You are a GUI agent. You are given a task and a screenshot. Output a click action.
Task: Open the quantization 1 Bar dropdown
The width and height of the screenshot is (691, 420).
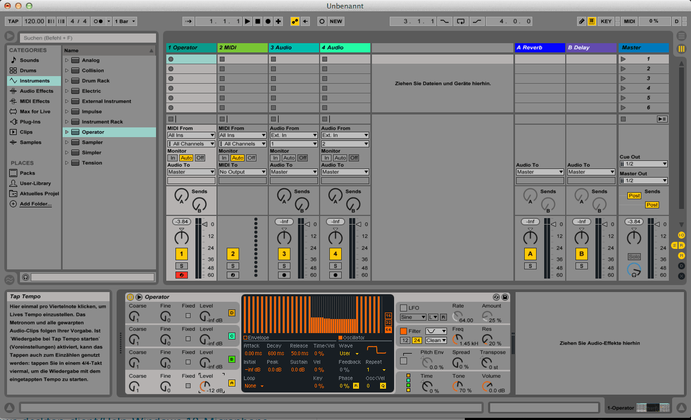125,22
